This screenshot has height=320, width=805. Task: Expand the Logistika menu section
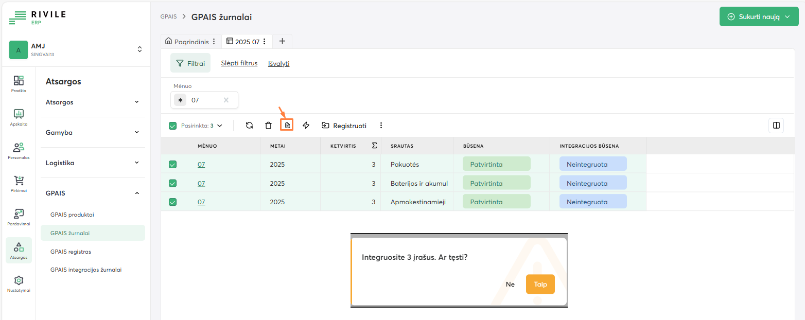click(x=93, y=163)
